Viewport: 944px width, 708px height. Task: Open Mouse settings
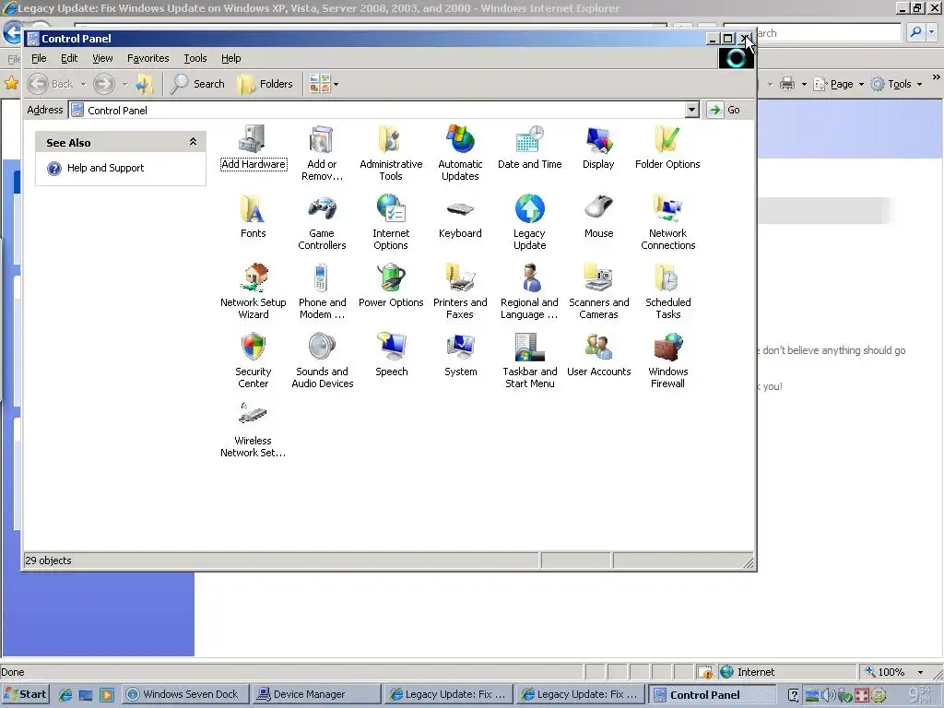(x=598, y=217)
